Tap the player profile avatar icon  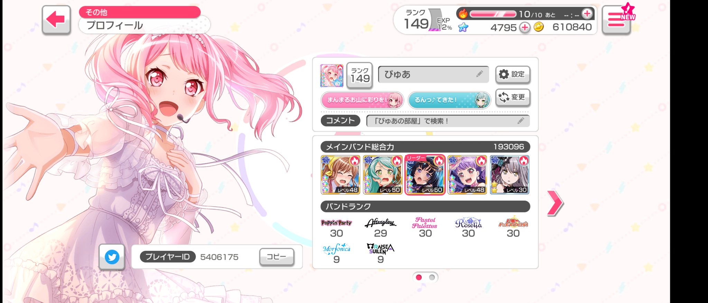point(332,76)
